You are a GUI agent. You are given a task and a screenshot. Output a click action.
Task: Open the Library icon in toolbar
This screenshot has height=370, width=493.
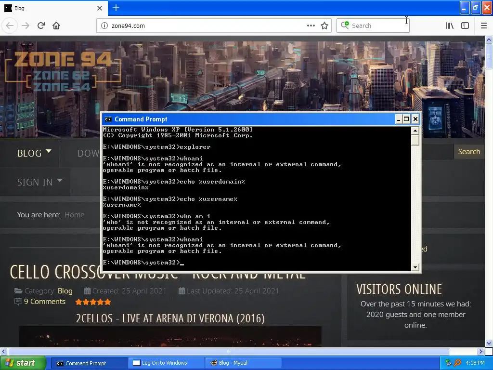click(x=450, y=26)
